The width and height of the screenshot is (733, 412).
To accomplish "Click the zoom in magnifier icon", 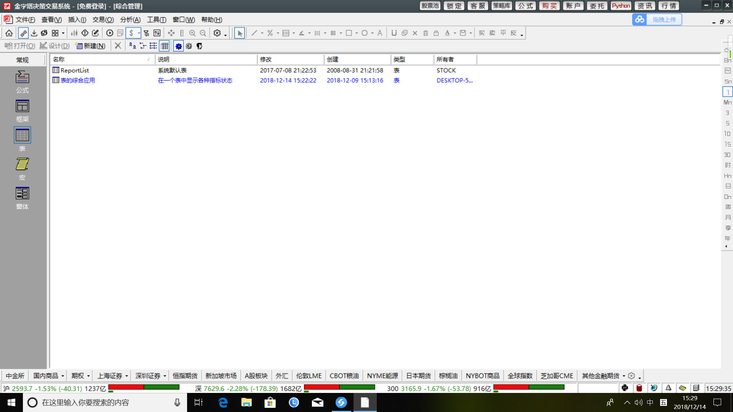I will pyautogui.click(x=192, y=33).
